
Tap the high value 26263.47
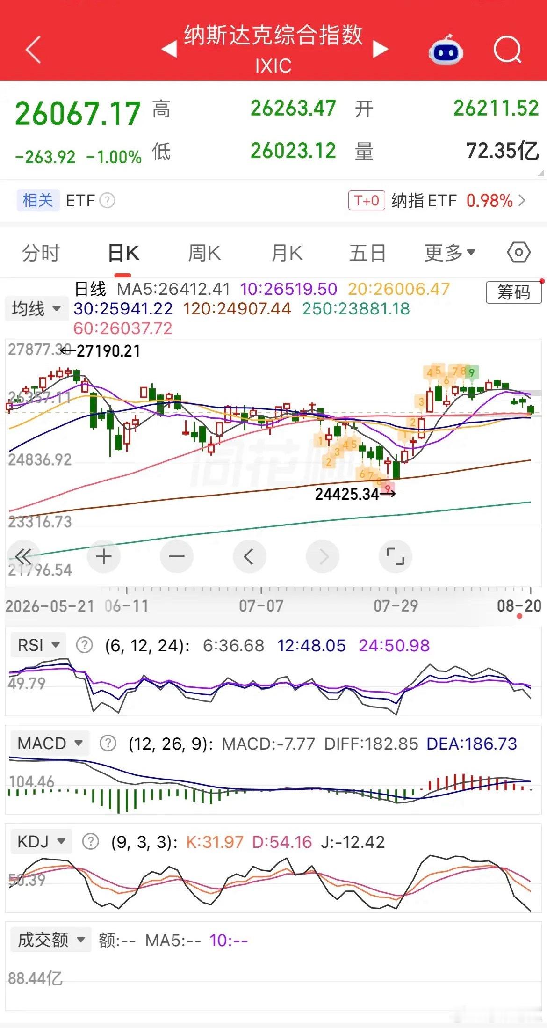click(x=293, y=108)
